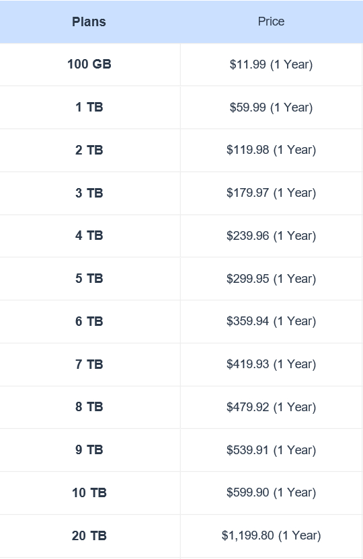Click the $419.93 (1 Year) price
This screenshot has height=559, width=363.
click(x=271, y=364)
